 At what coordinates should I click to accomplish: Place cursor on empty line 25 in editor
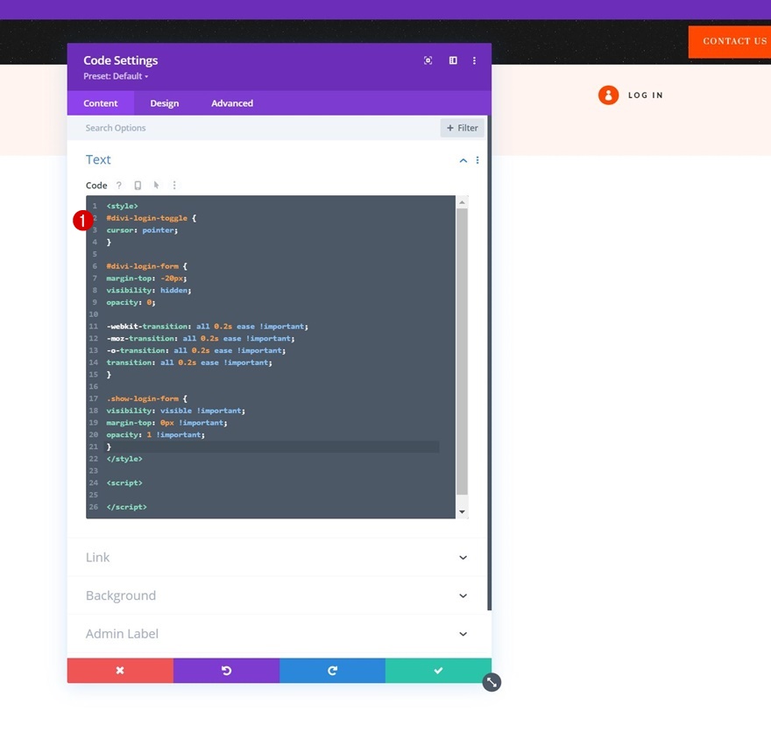(x=272, y=495)
